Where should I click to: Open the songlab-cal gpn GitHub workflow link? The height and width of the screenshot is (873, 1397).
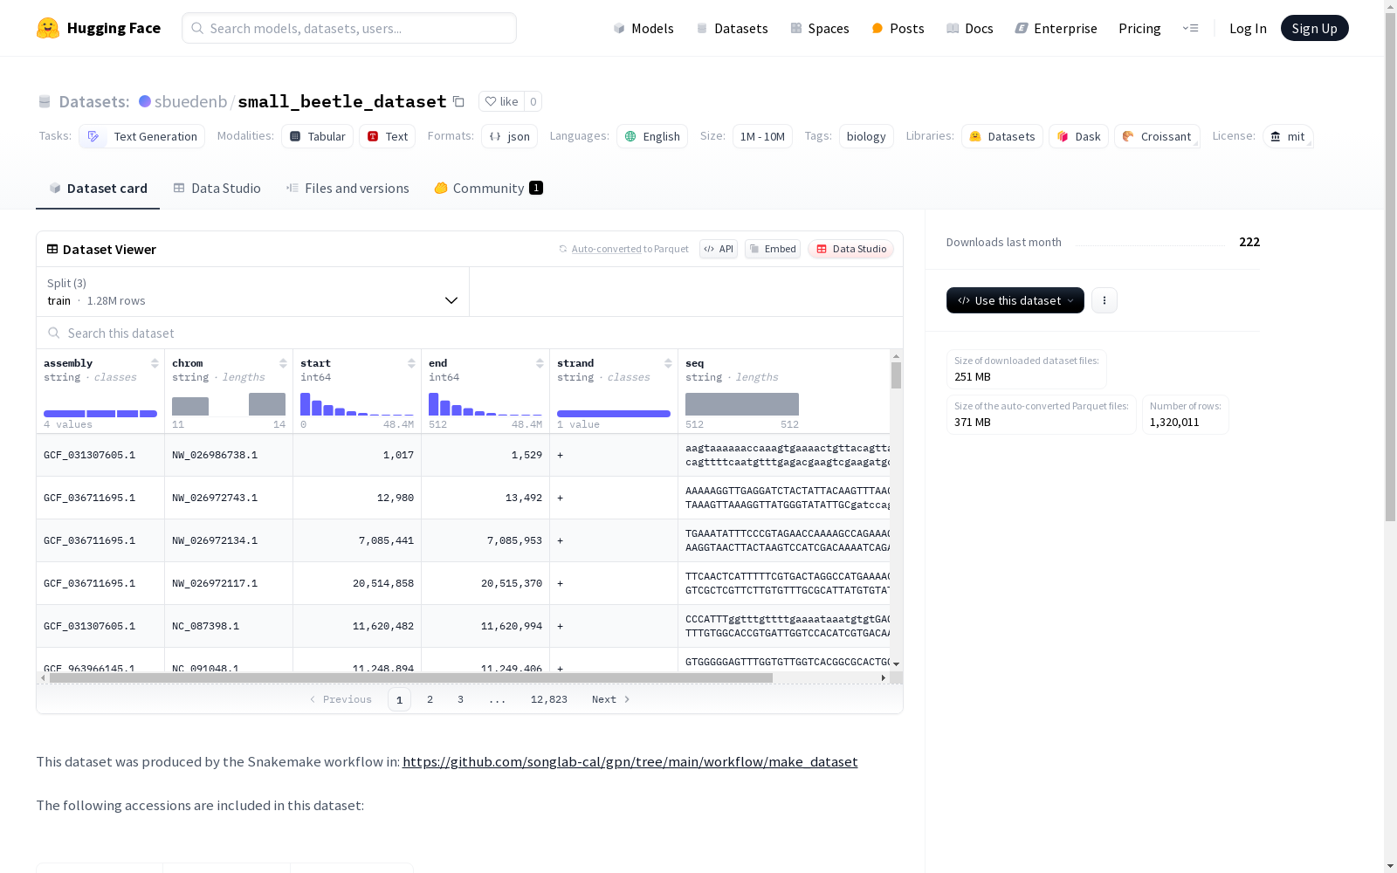click(630, 761)
